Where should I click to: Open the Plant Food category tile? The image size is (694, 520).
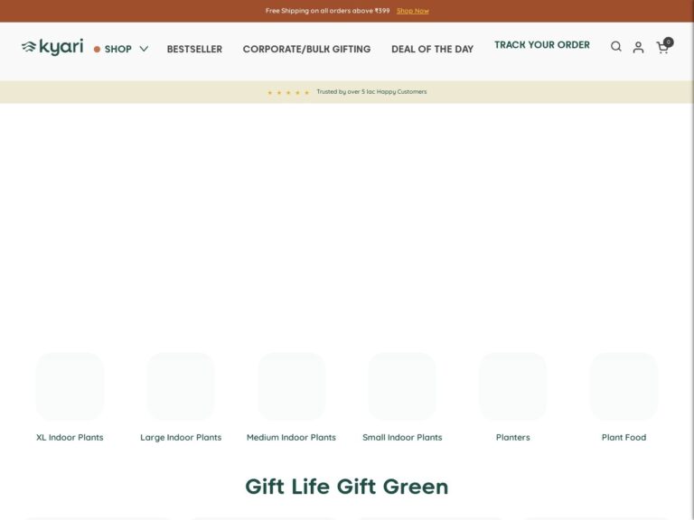pos(624,386)
